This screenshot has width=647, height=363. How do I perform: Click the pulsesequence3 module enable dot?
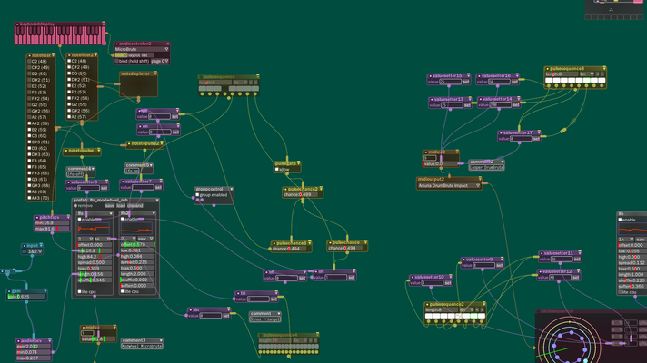(548, 69)
